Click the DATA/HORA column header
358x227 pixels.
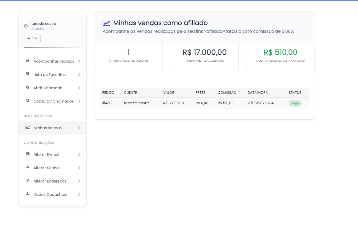coord(258,93)
